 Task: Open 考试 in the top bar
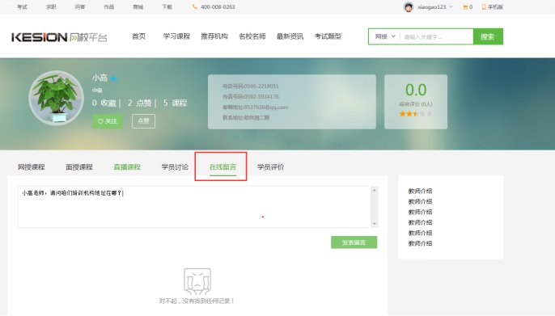click(x=22, y=6)
